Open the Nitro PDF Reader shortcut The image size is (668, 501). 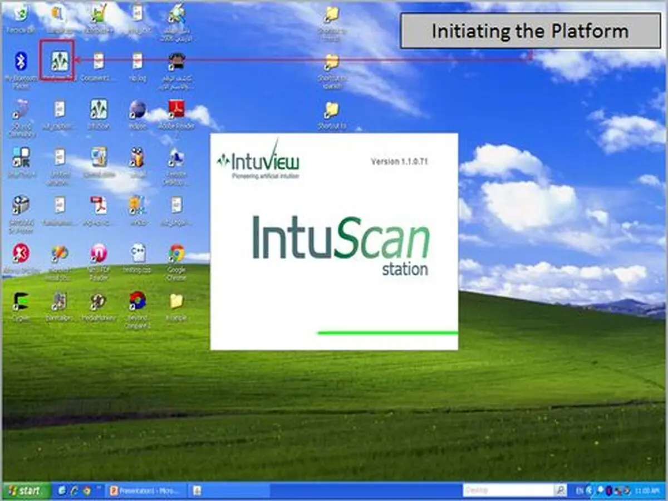pos(99,261)
